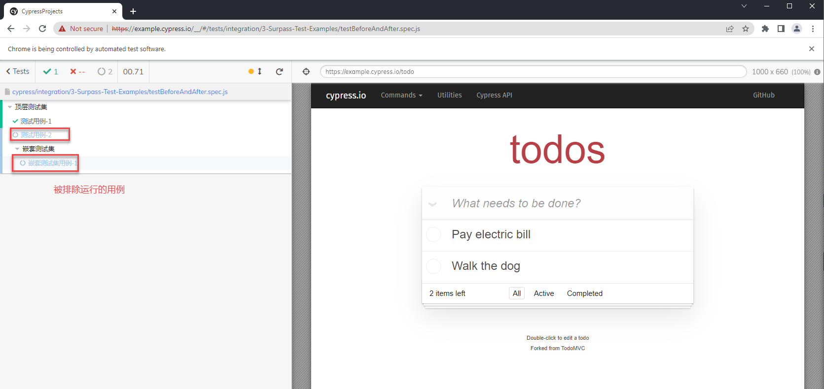
Task: Open the browser side panel icon
Action: pyautogui.click(x=781, y=29)
